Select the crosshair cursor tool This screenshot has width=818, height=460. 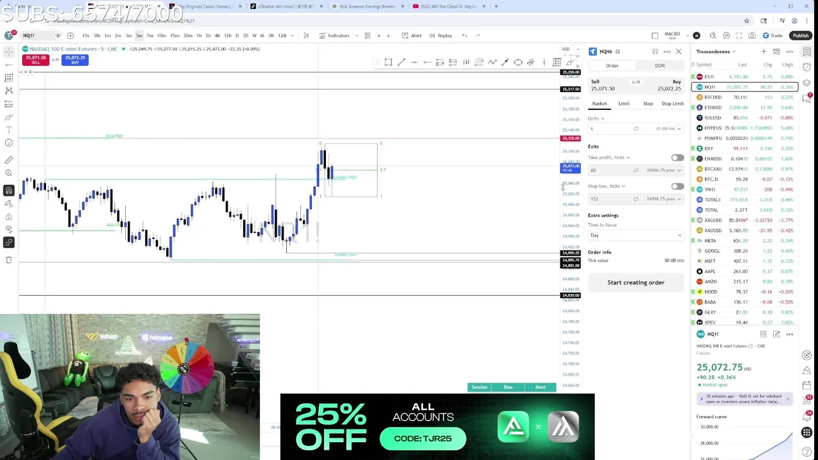pos(9,51)
